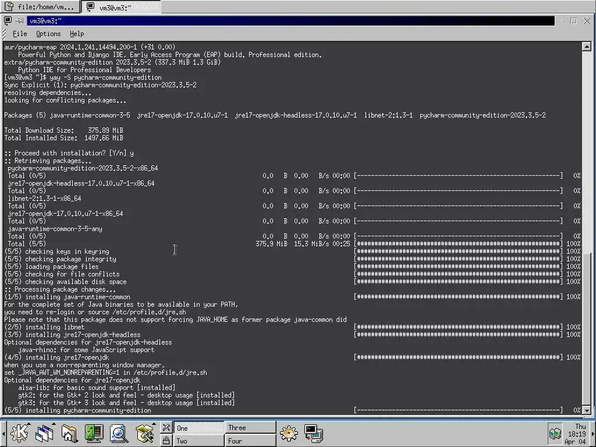Viewport: 596px width, 447px height.
Task: Toggle the sticky pin icon in titlebar
Action: click(x=20, y=21)
